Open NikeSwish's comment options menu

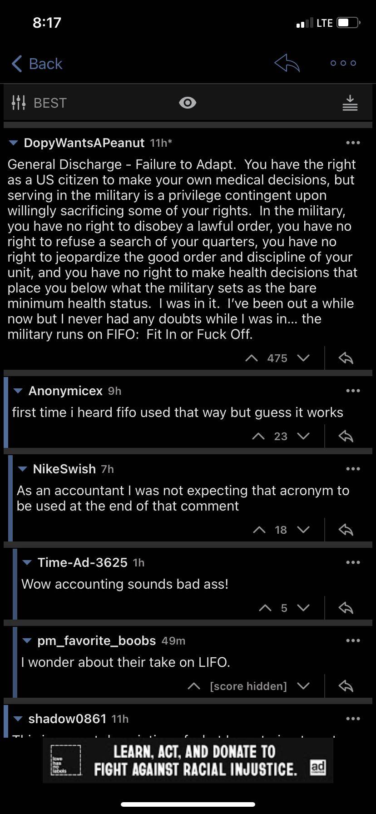tap(353, 468)
